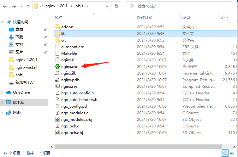Click the nginx.pdb file icon

tap(57, 80)
